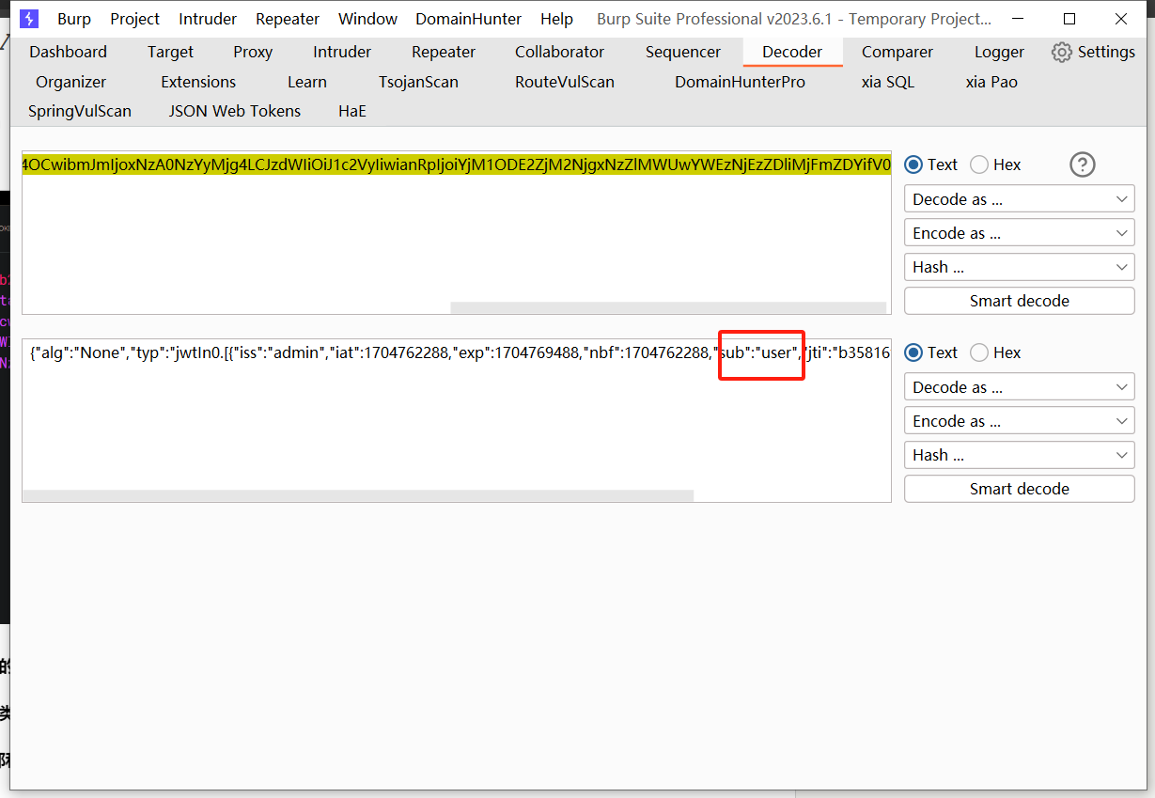Expand top panel 'Decode as ...' dropdown
The height and width of the screenshot is (798, 1155).
pos(1019,199)
